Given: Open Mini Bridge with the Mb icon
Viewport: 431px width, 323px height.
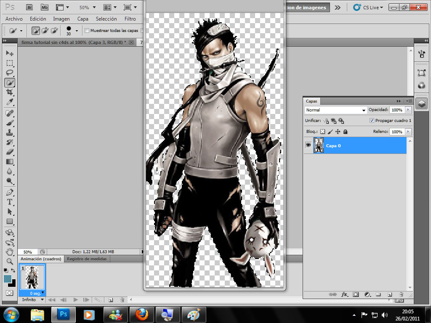Looking at the screenshot, I should (45, 8).
